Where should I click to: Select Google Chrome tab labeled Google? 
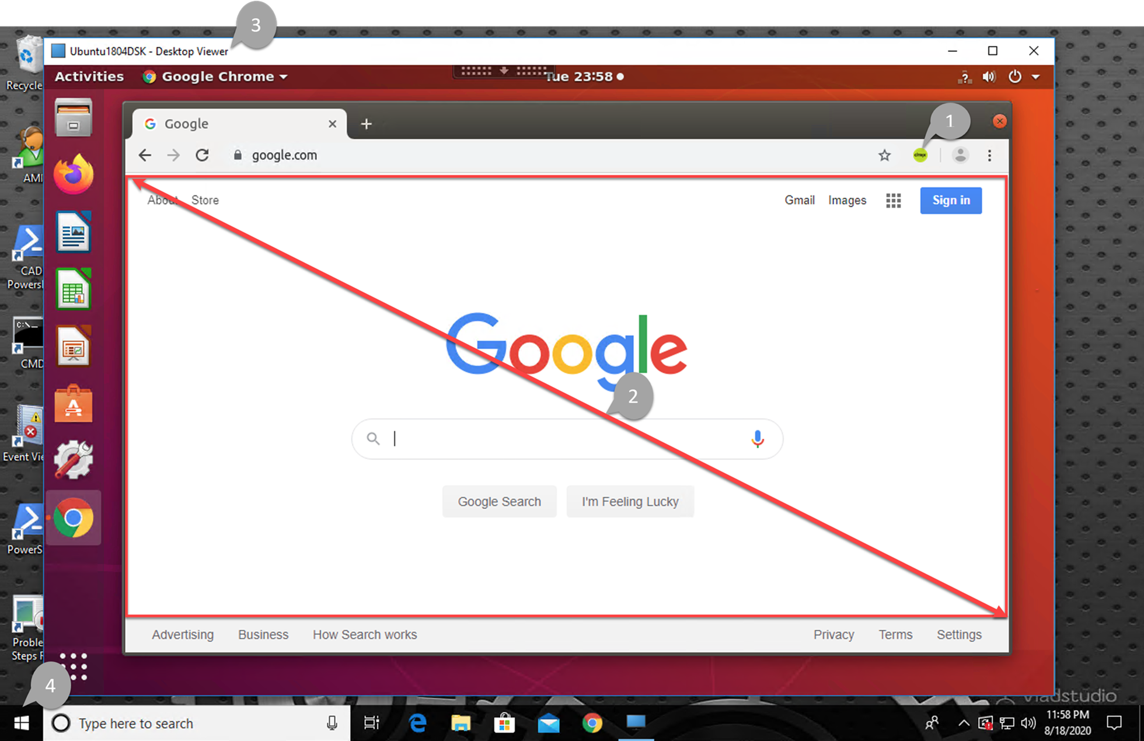click(x=233, y=123)
